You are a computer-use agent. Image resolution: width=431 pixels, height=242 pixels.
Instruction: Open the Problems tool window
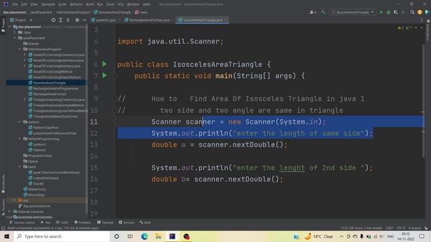coord(83,223)
